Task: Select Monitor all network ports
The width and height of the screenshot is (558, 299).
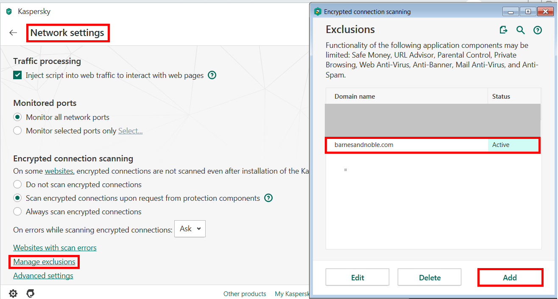Action: 17,117
